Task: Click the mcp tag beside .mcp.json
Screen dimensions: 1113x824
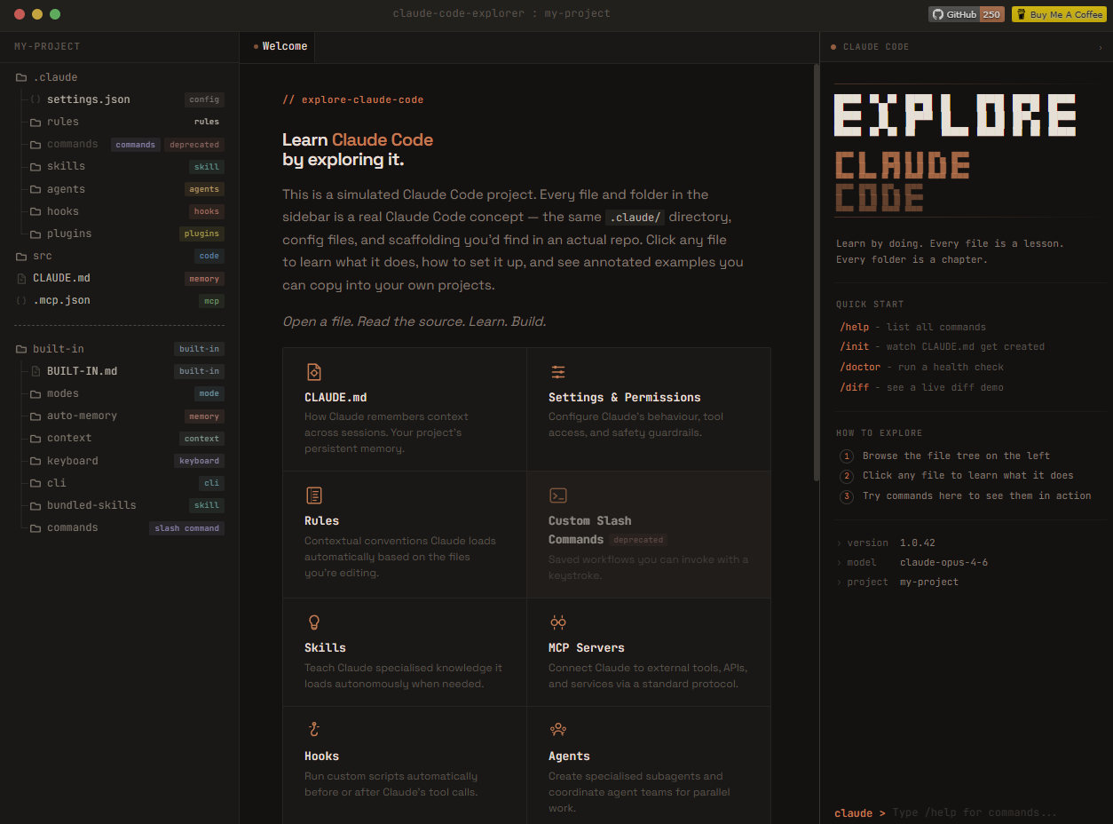Action: 211,301
